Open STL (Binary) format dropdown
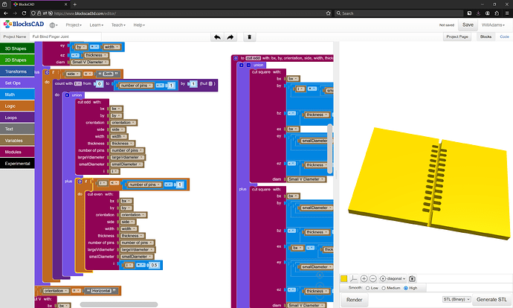Viewport: 513px width, 308px height. 456,299
